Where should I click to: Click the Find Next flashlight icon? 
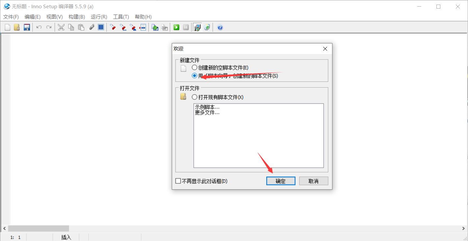123,27
